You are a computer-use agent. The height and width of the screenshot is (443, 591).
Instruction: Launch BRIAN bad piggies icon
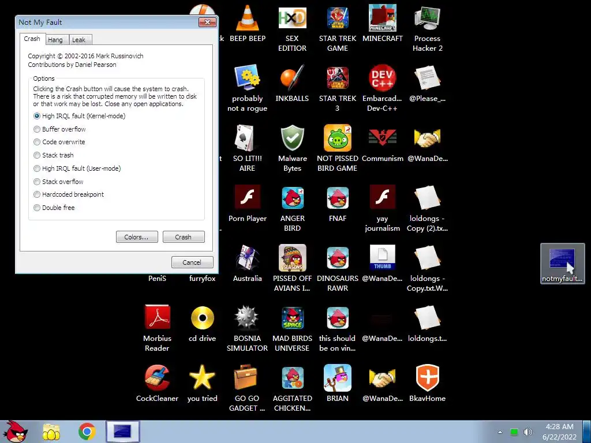[x=337, y=383]
